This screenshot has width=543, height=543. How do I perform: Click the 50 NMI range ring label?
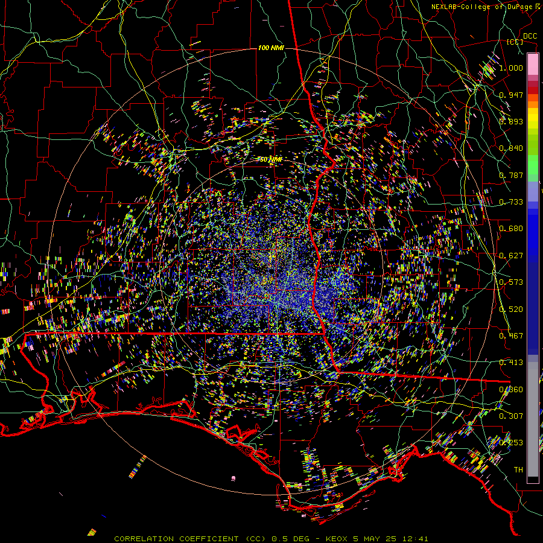(271, 159)
